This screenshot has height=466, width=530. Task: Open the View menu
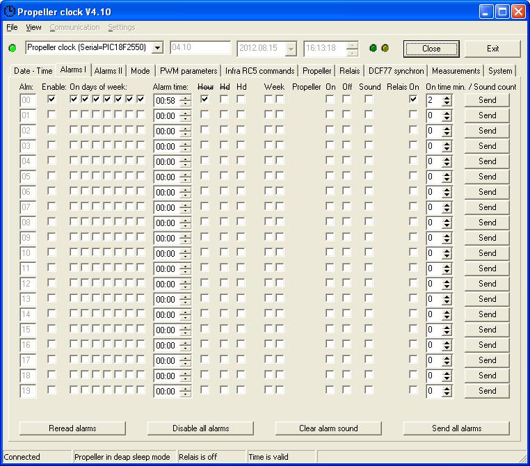(33, 27)
